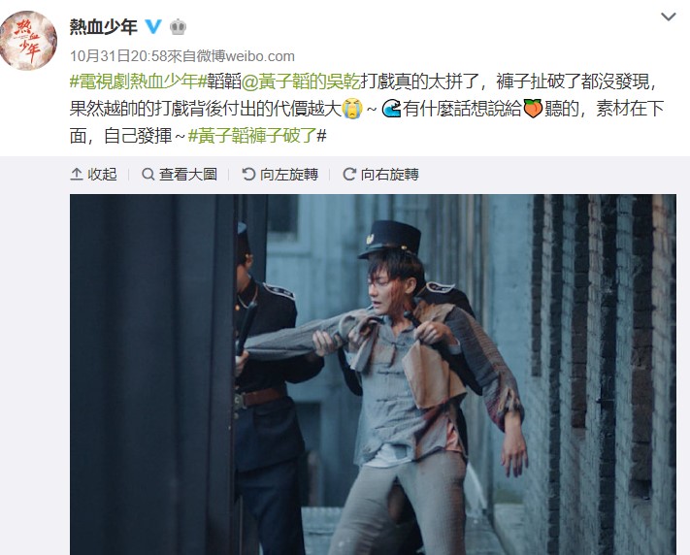View the large image via 查看大圖
The image size is (690, 555).
coord(180,175)
